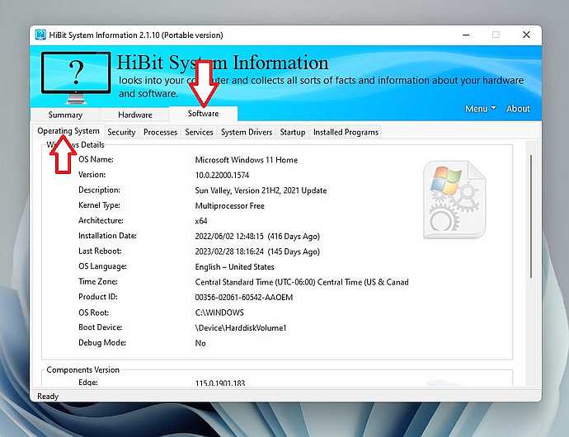Click the OS Name label
This screenshot has height=437, width=569.
click(x=96, y=159)
